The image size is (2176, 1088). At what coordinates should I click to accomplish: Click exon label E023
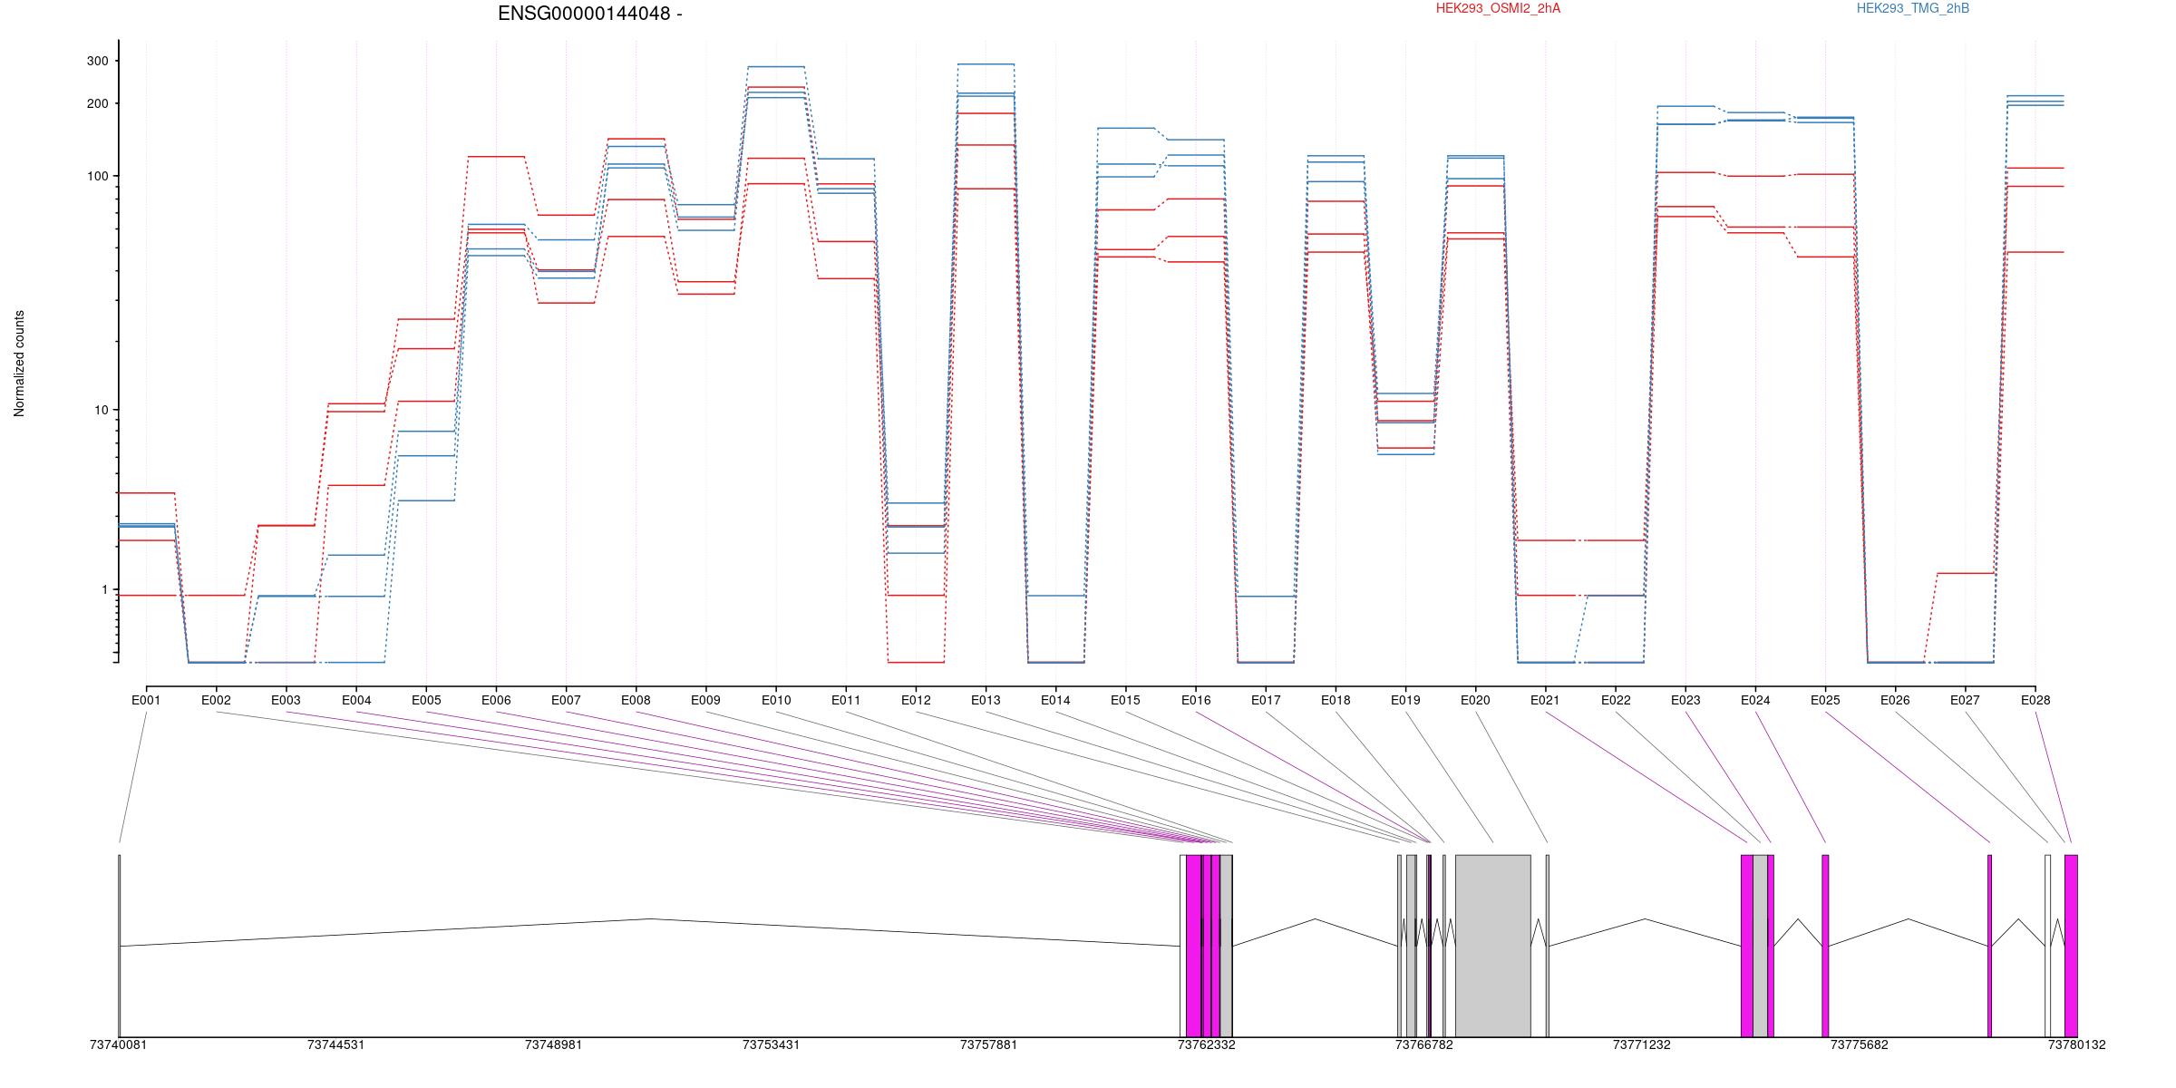[1685, 700]
